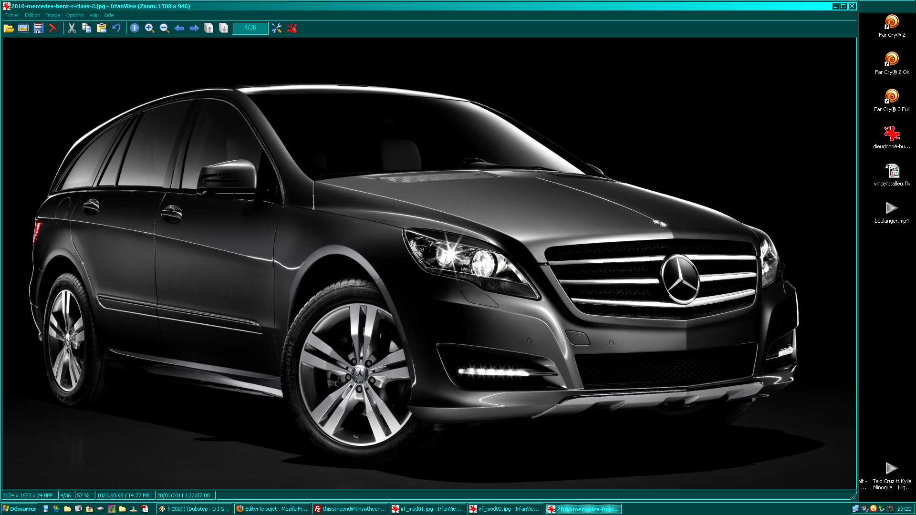Screen dimensions: 916x515
Task: Open the Fichier menu
Action: [x=11, y=15]
